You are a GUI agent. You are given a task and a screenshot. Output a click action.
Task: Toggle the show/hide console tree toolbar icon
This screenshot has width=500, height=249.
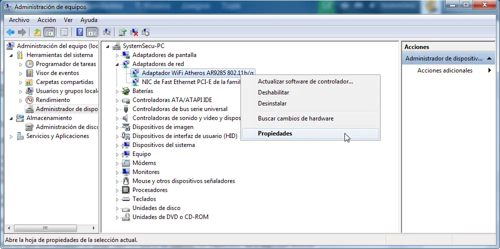click(49, 32)
